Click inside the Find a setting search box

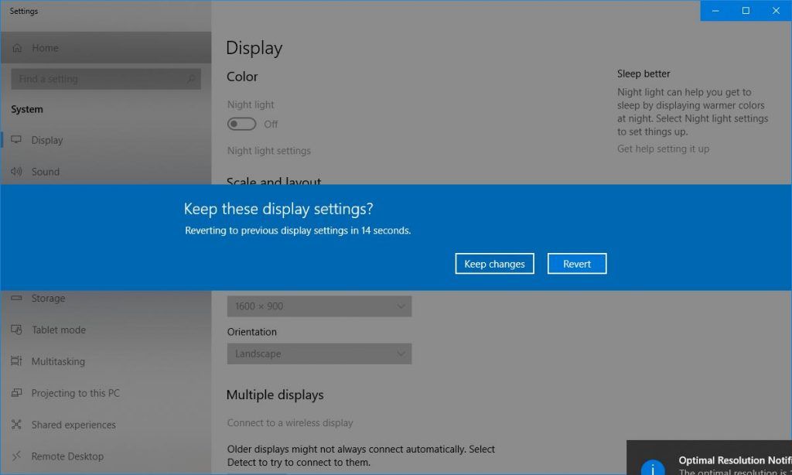[106, 78]
